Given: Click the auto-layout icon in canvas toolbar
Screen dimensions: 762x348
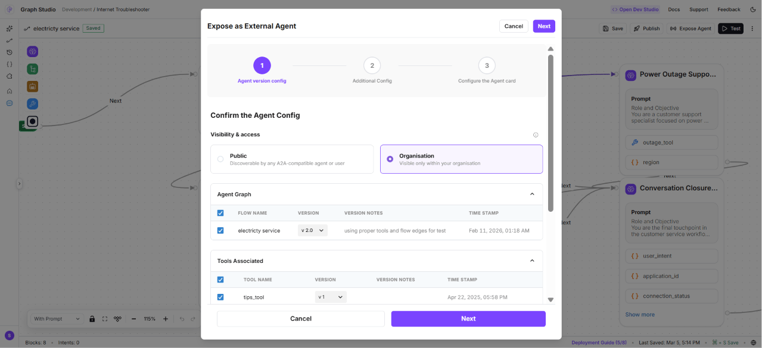Looking at the screenshot, I should 117,319.
